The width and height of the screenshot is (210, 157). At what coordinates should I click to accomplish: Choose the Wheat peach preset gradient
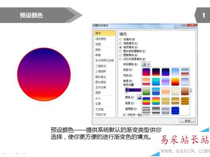pyautogui.click(x=165, y=91)
